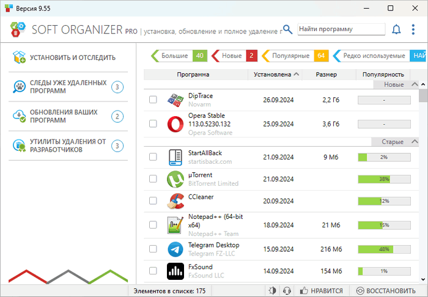
Task: Click the StartAllBack icon
Action: pyautogui.click(x=175, y=158)
